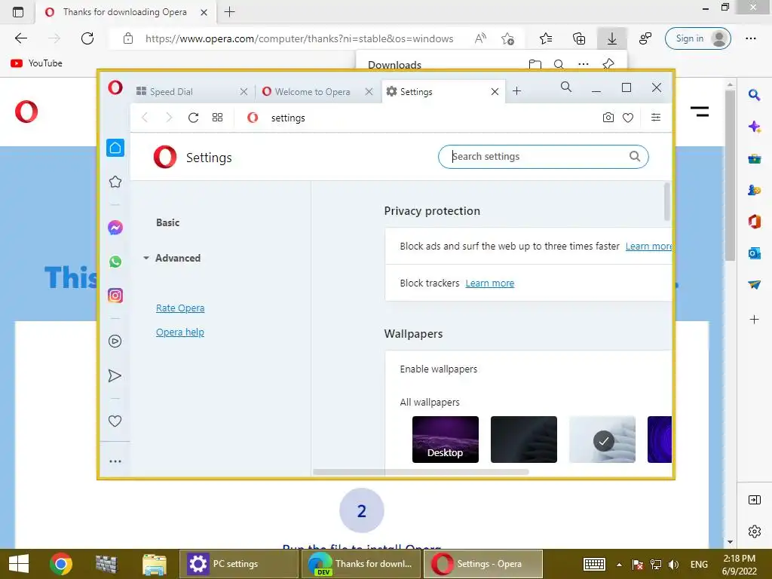Open WhatsApp in Opera sidebar

coord(115,262)
